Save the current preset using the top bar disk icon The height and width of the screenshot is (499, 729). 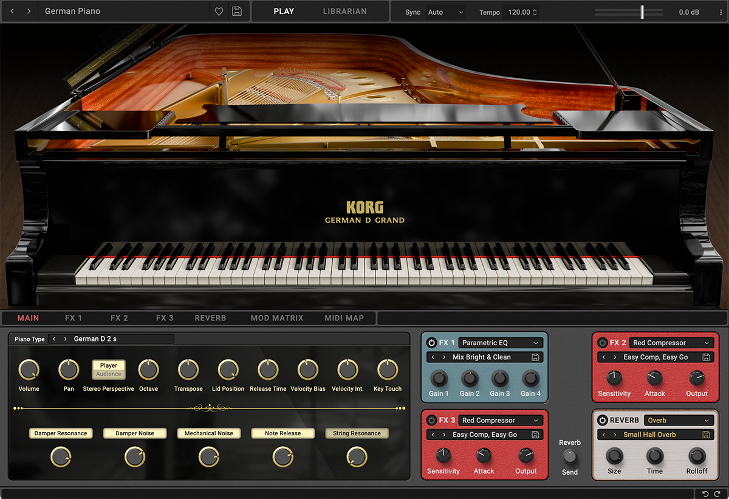238,11
